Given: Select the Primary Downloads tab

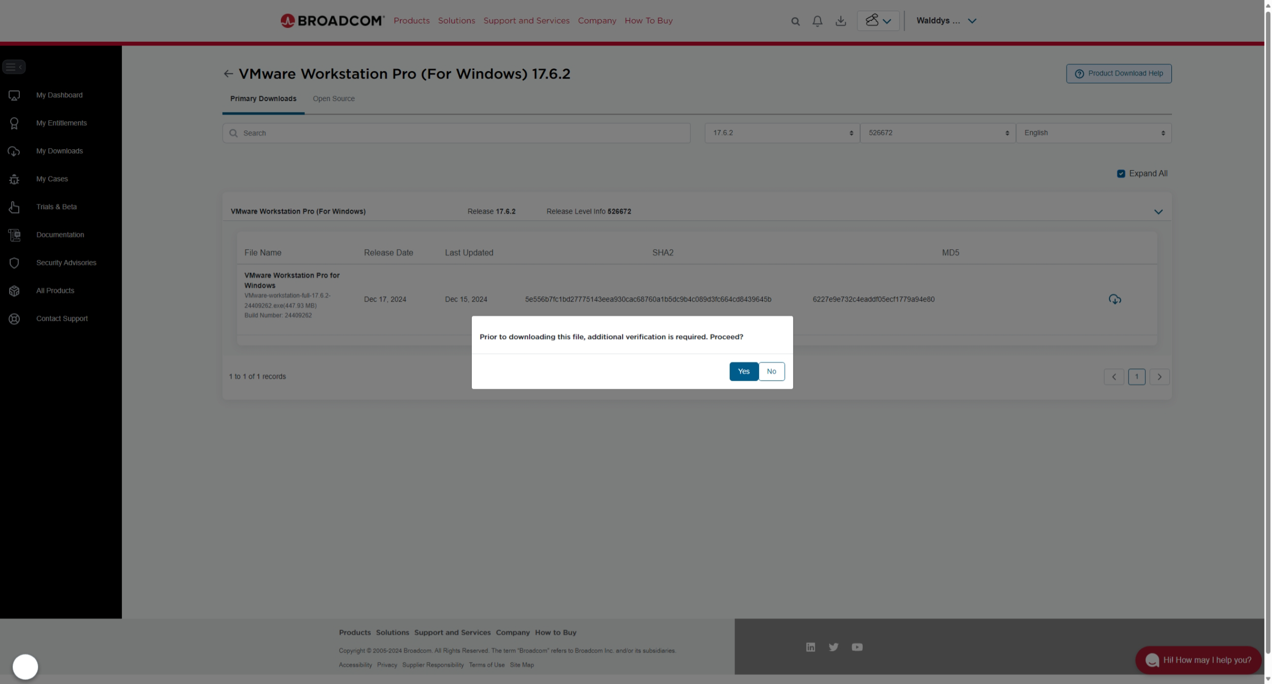Looking at the screenshot, I should click(x=263, y=99).
